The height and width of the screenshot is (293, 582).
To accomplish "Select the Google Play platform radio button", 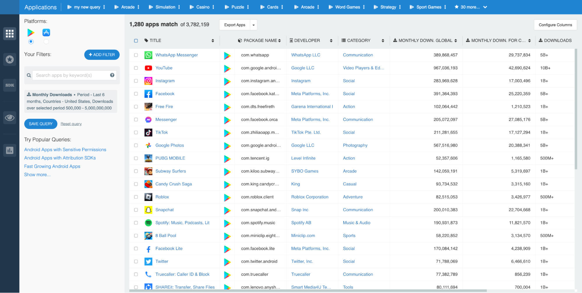I will pyautogui.click(x=31, y=42).
